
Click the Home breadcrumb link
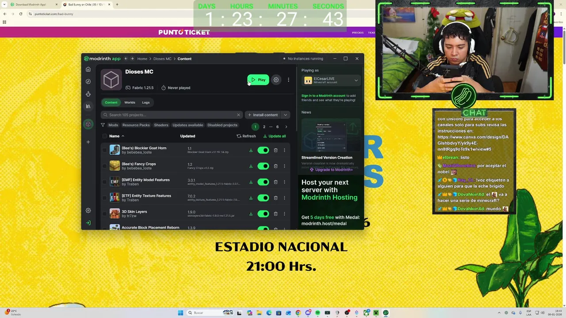coord(142,59)
